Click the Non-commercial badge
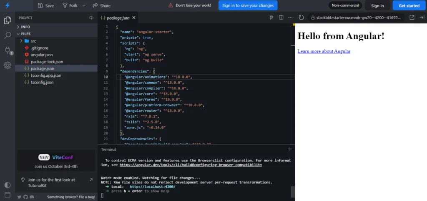427x201 pixels. point(345,5)
